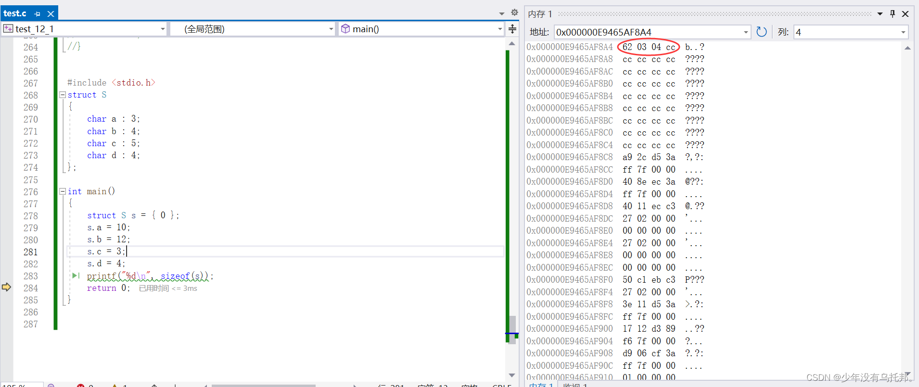Open the test_12_1 project dropdown
This screenshot has width=919, height=387.
click(163, 29)
